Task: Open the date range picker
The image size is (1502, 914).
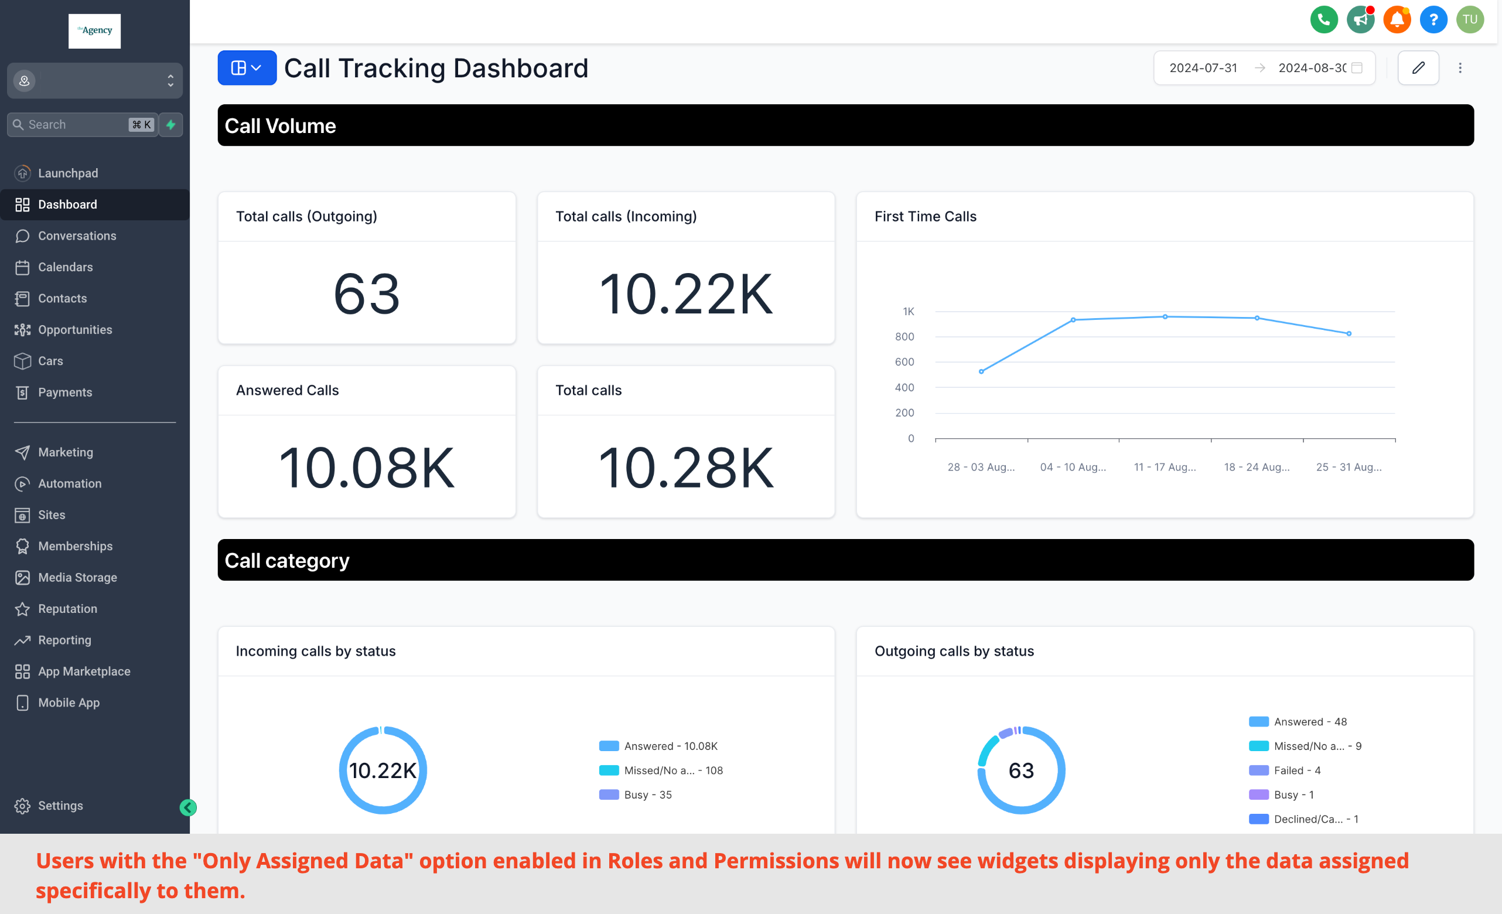Action: 1264,68
